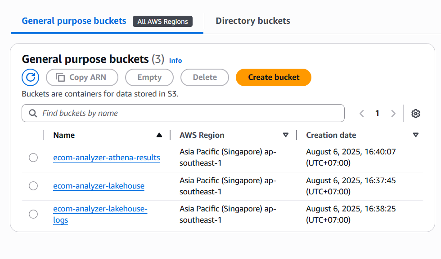Open the ecom-analyzer-lakehouse bucket link
The height and width of the screenshot is (259, 441).
click(99, 186)
